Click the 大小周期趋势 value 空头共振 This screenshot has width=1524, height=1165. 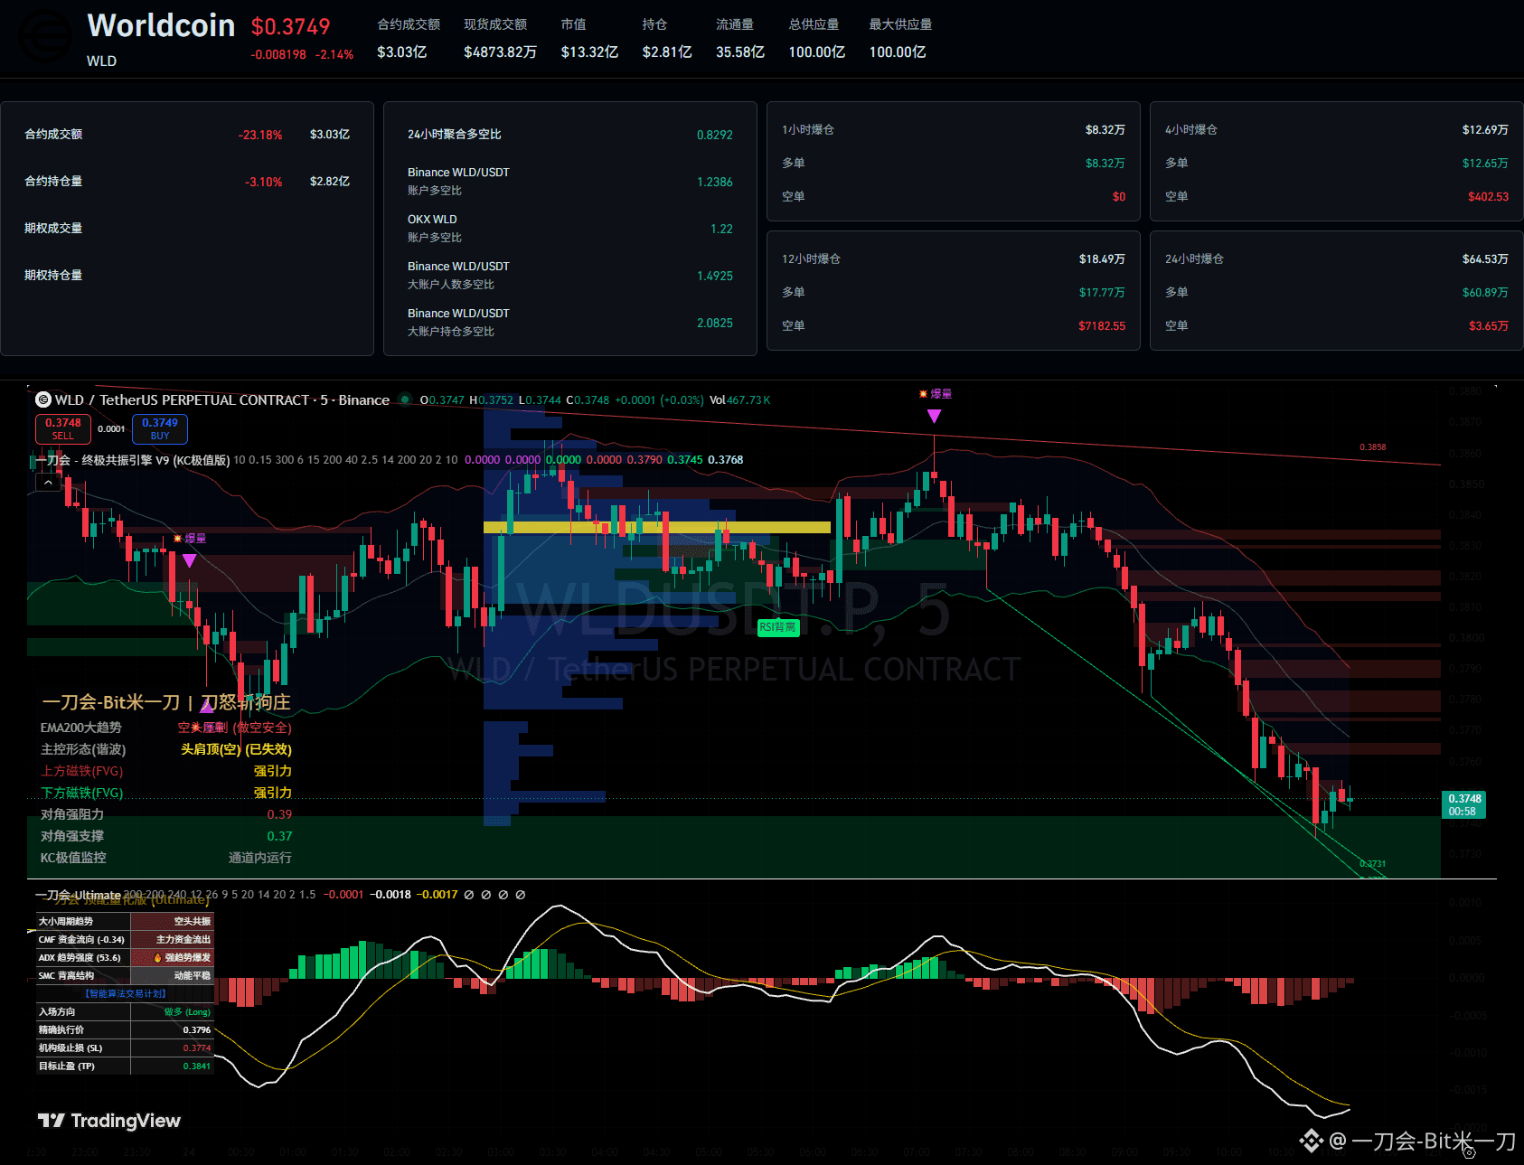193,922
